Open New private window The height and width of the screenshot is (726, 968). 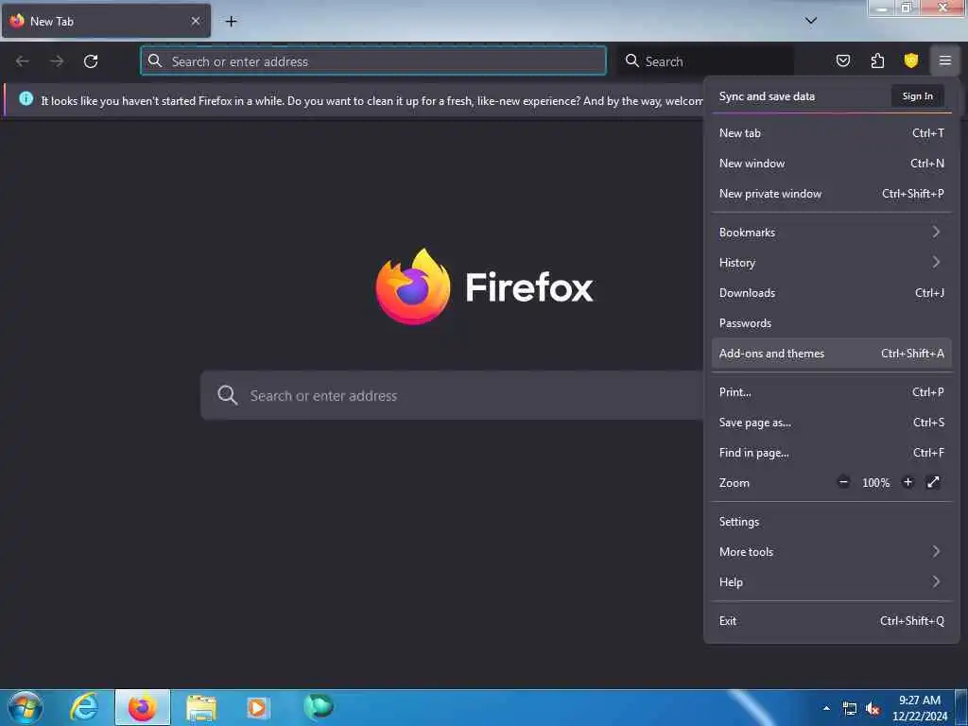click(831, 193)
